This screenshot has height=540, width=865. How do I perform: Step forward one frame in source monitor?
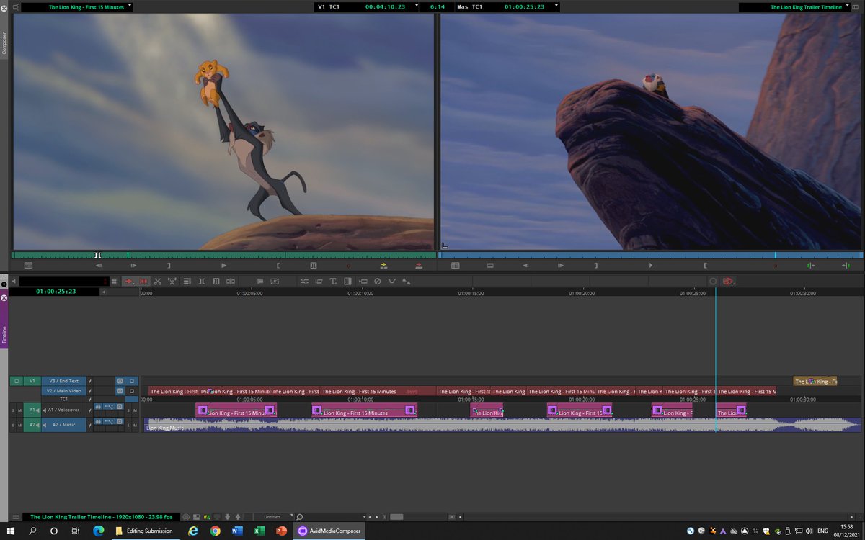133,265
